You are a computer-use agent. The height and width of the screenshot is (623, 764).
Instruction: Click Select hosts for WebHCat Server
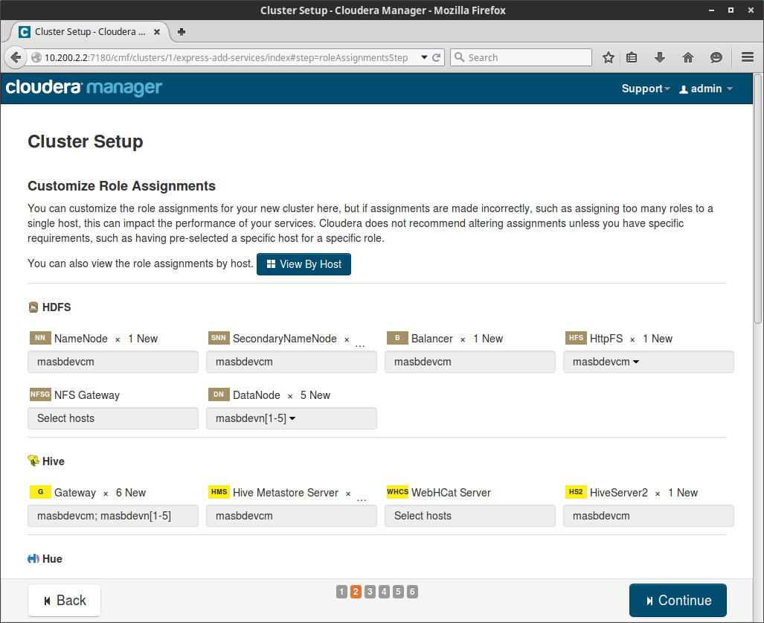[x=469, y=516]
